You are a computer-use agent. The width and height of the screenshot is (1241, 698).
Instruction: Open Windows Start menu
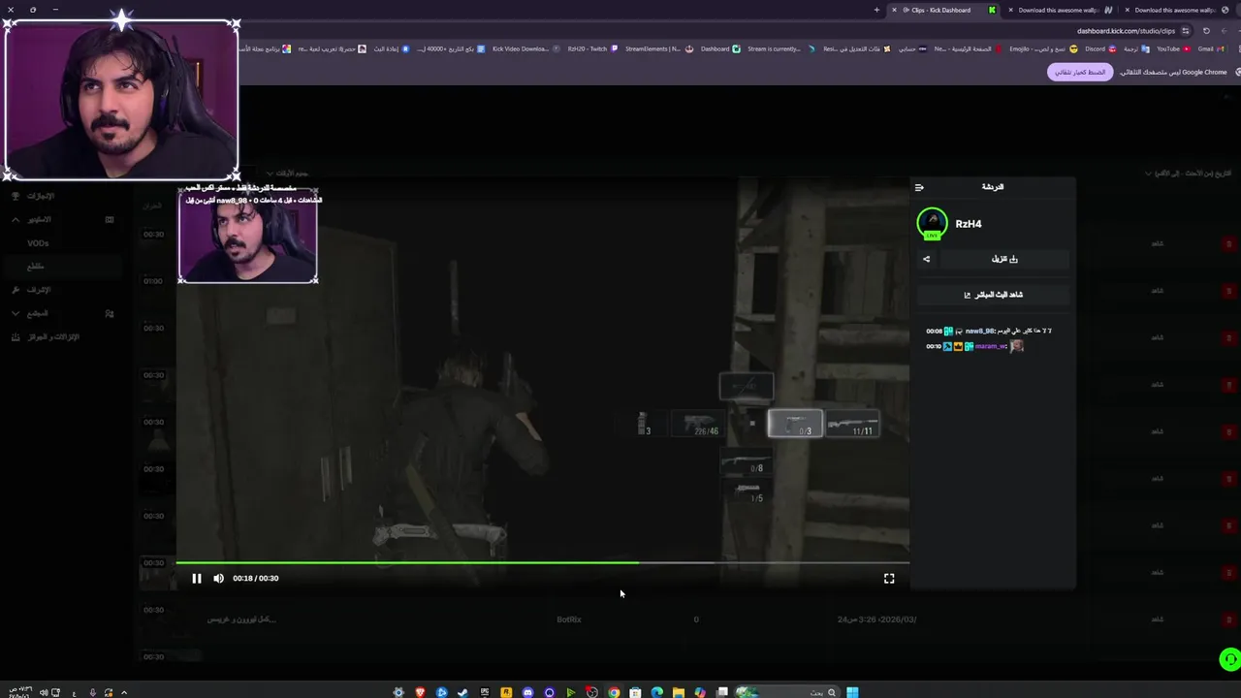[x=852, y=691]
